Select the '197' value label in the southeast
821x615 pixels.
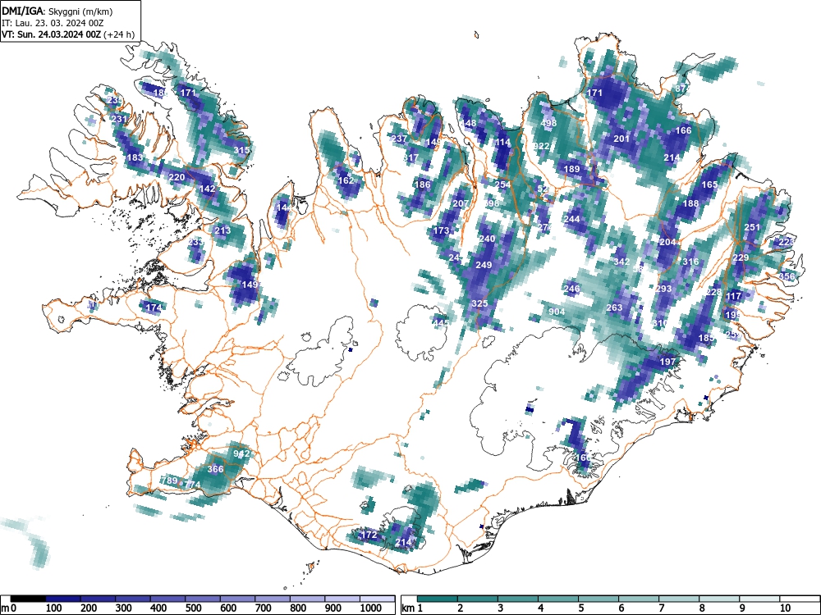point(667,362)
